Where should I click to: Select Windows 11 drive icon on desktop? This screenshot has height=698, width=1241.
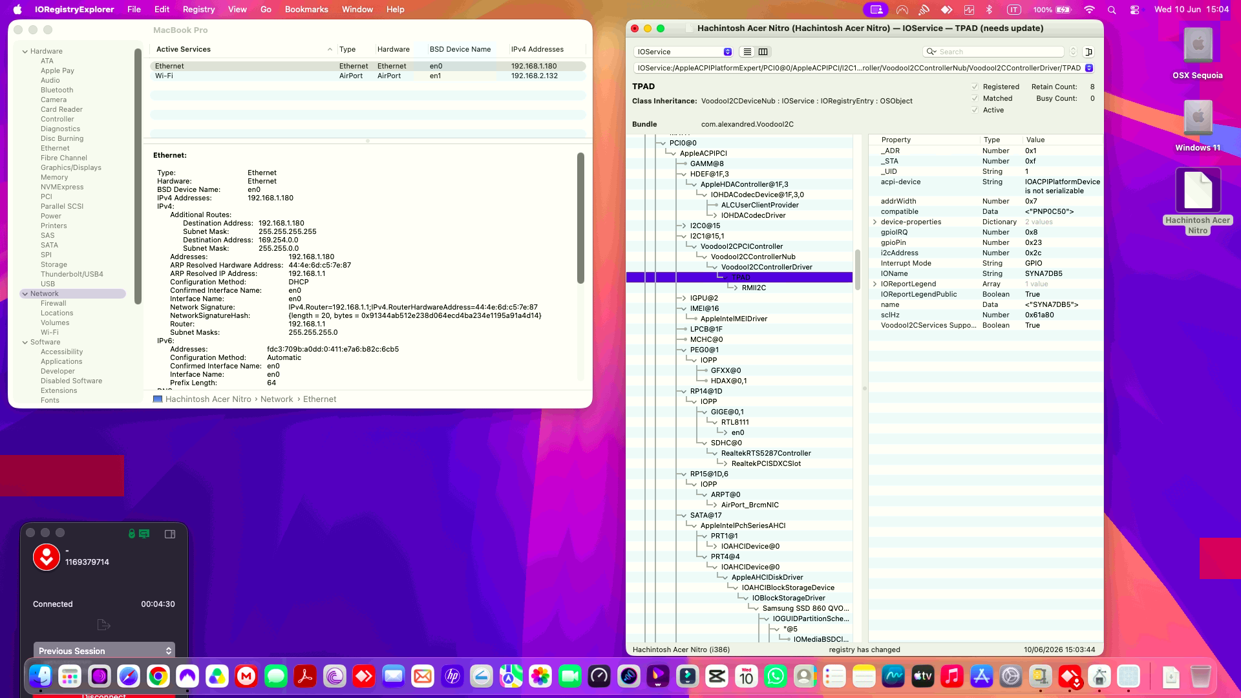1198,118
